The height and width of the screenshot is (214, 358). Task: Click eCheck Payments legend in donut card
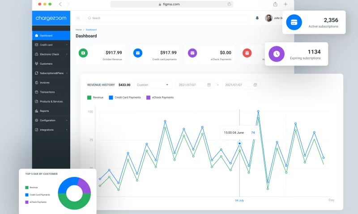coord(36,202)
